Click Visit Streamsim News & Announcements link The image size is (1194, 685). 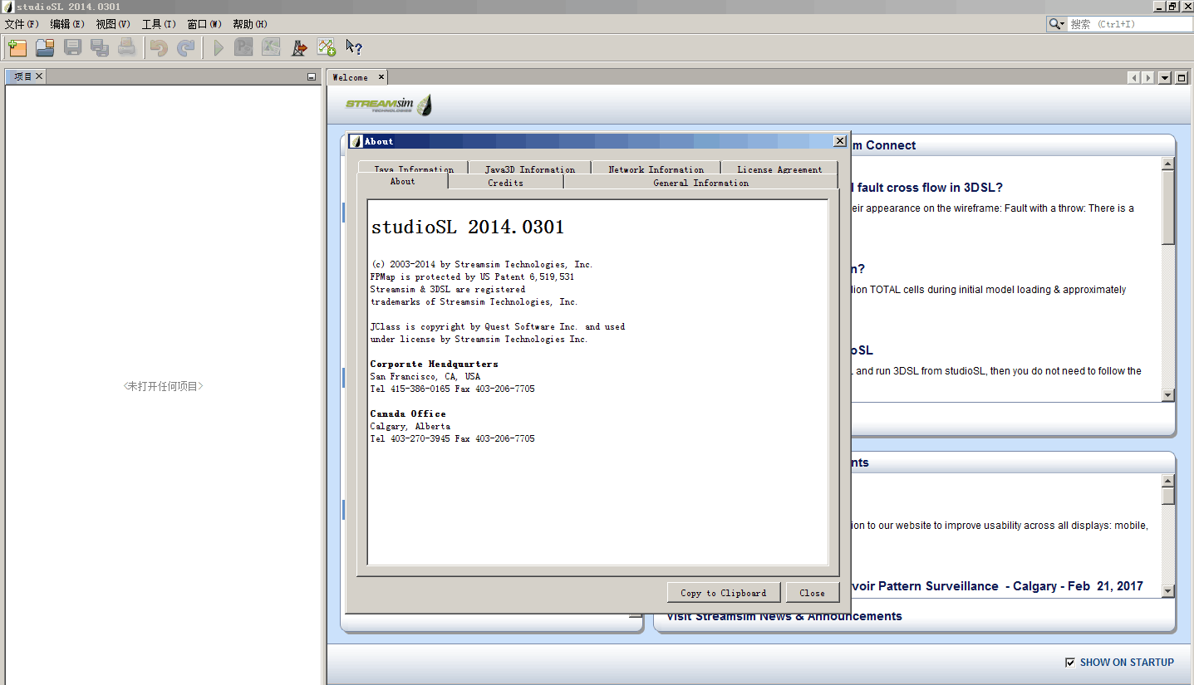(784, 616)
